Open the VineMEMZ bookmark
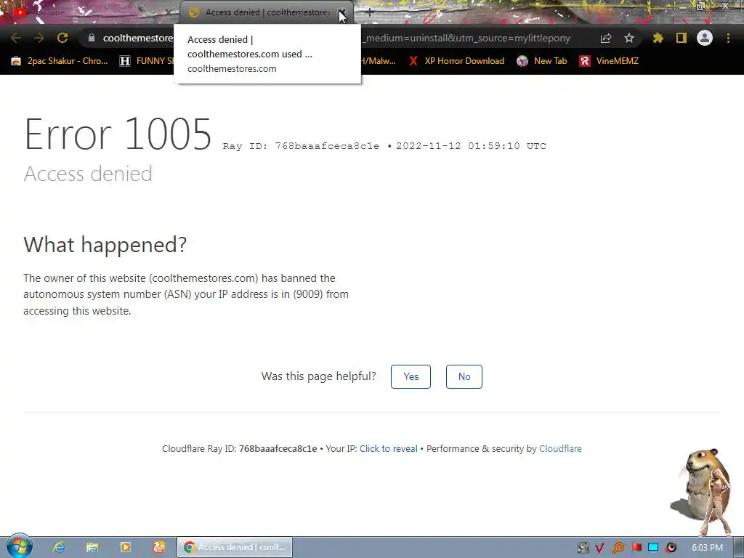The image size is (744, 558). (x=610, y=61)
